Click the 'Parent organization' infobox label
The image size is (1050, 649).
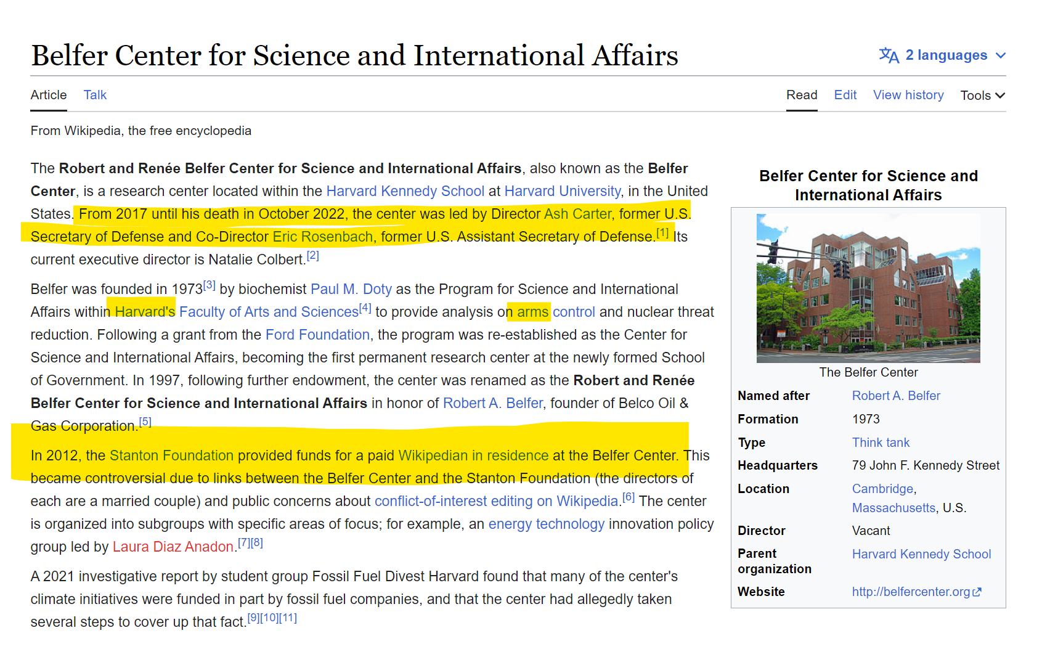tap(775, 561)
